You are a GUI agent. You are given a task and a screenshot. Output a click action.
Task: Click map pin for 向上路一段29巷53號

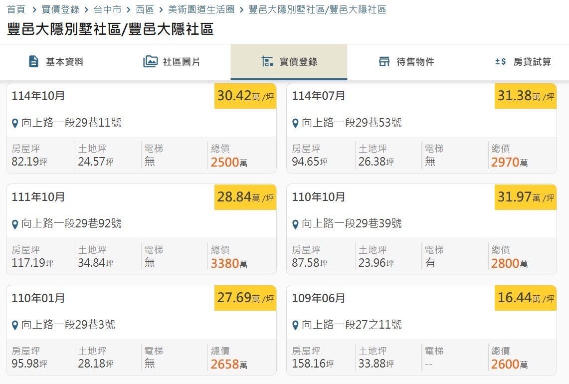pyautogui.click(x=295, y=123)
